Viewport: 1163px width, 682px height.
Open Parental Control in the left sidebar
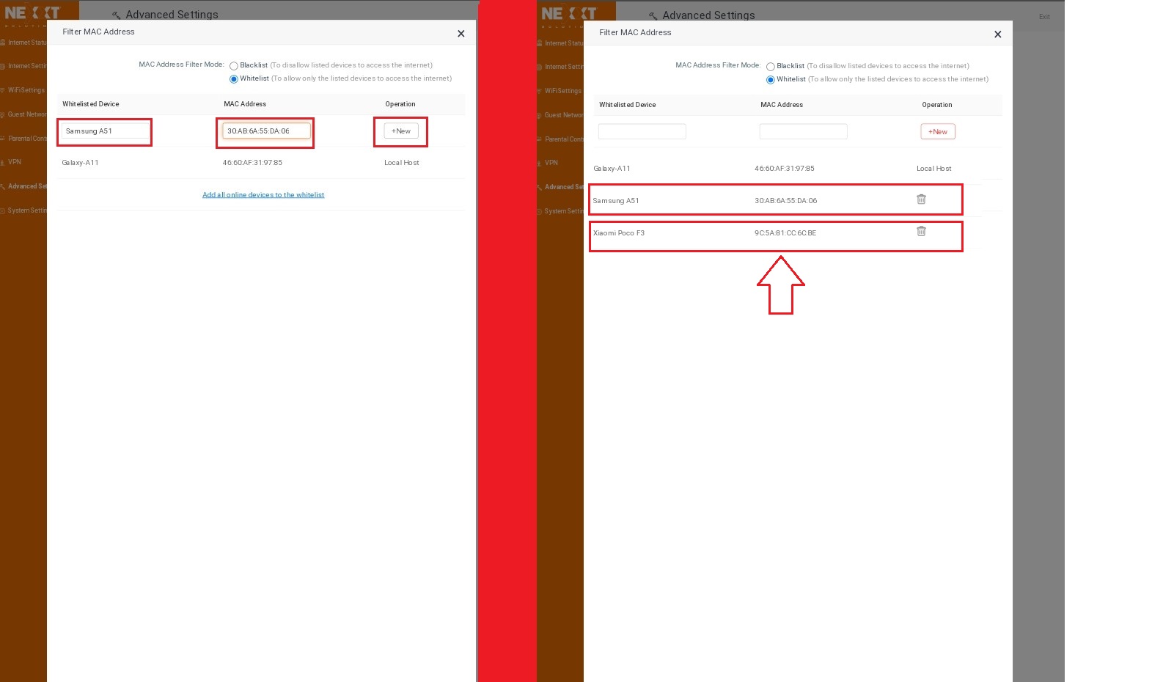pyautogui.click(x=27, y=139)
